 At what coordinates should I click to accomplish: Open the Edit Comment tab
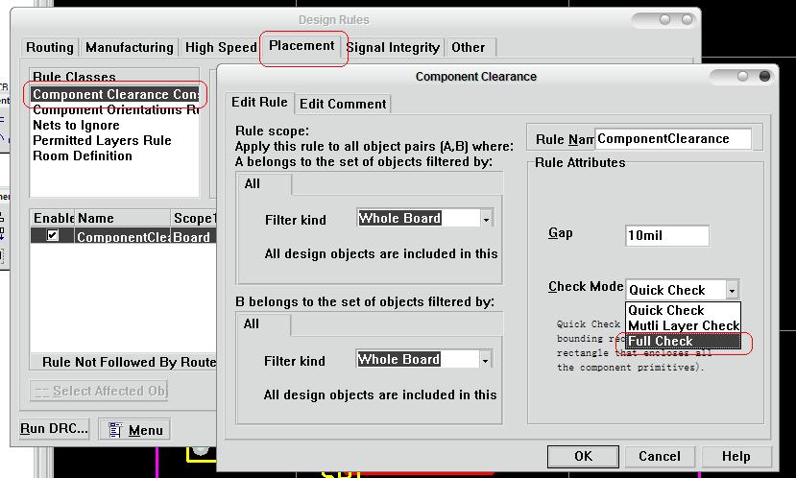[x=343, y=104]
